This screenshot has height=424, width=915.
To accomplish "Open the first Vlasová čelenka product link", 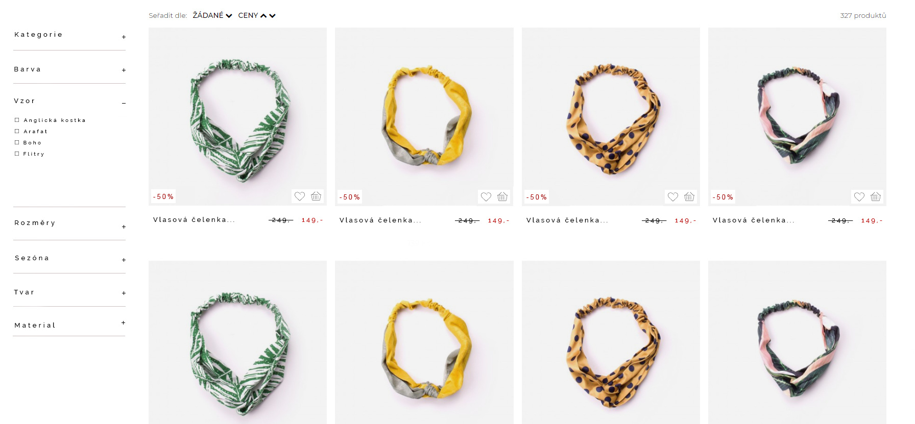I will pyautogui.click(x=194, y=220).
